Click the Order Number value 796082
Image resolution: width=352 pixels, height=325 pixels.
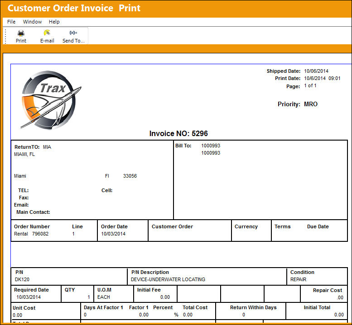pos(40,234)
